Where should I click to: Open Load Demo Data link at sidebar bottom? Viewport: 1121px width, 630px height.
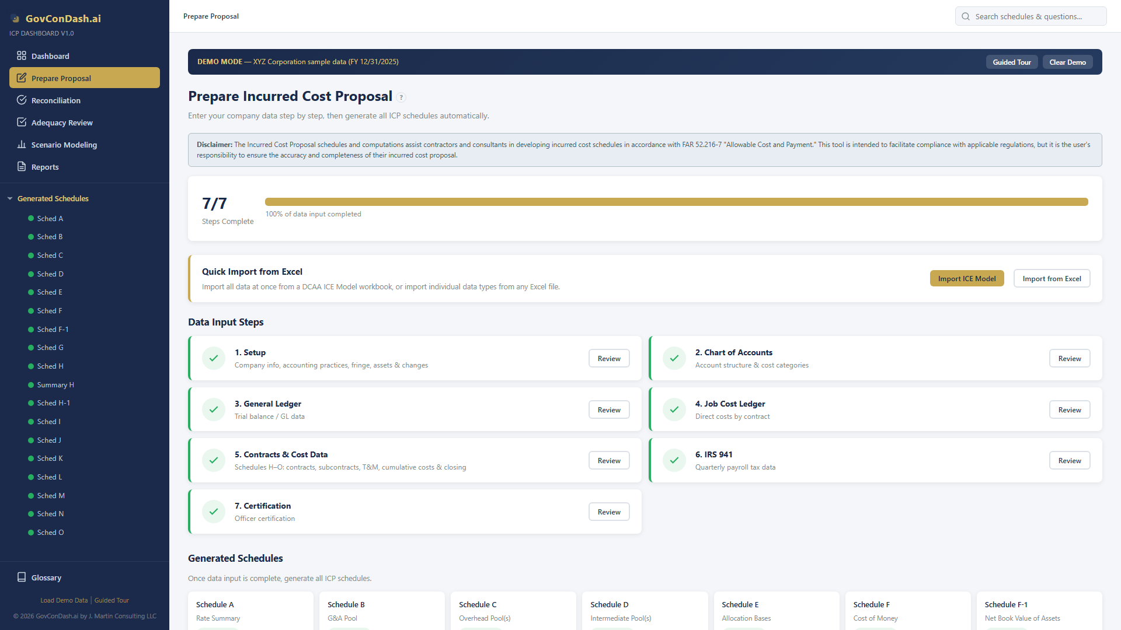point(64,600)
